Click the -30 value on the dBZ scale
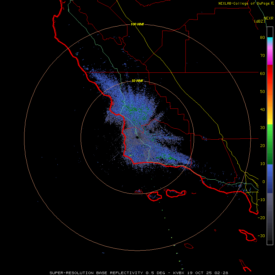 (x=261, y=236)
